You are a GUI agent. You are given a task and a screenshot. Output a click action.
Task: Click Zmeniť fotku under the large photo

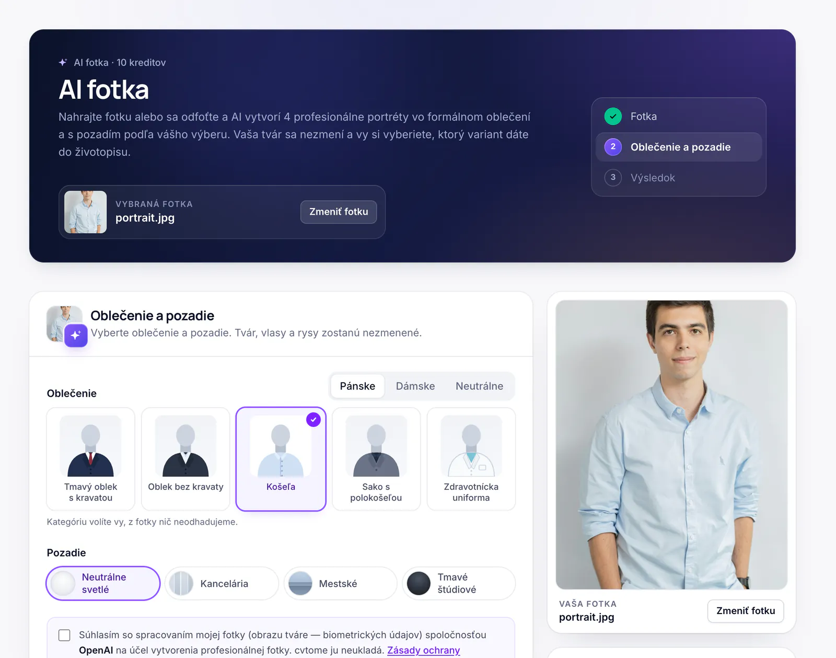pos(746,611)
